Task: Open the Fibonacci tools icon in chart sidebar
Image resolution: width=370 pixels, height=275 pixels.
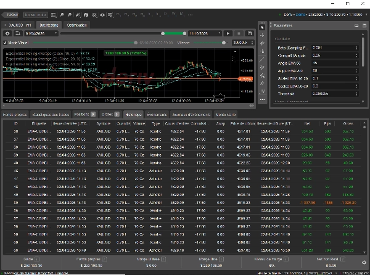Action: tap(262, 91)
